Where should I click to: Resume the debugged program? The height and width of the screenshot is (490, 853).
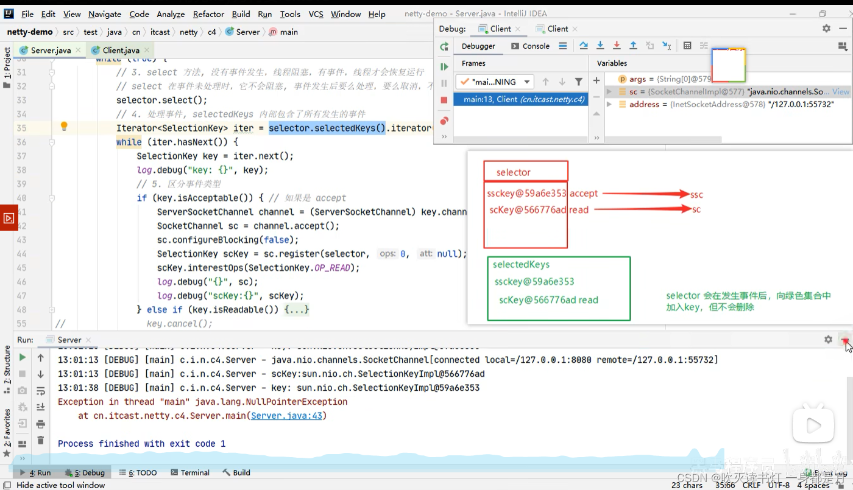point(444,66)
